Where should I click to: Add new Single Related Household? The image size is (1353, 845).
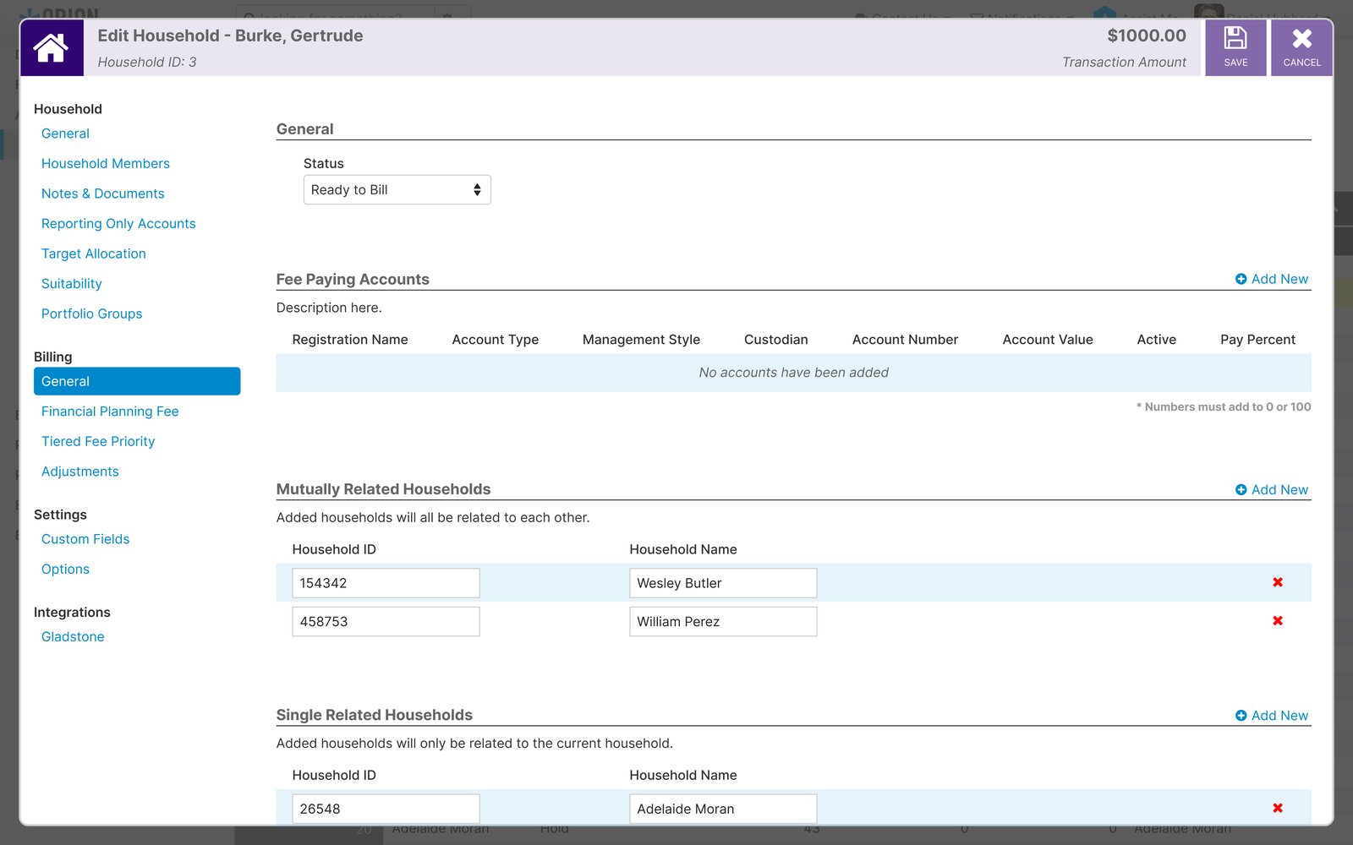pyautogui.click(x=1271, y=716)
